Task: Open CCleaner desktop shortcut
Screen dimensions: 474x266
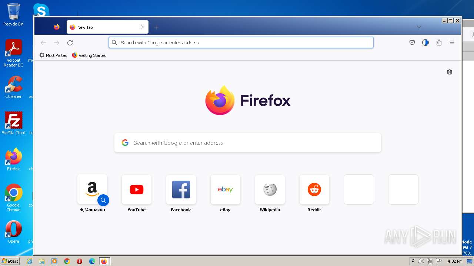Action: coord(13,87)
